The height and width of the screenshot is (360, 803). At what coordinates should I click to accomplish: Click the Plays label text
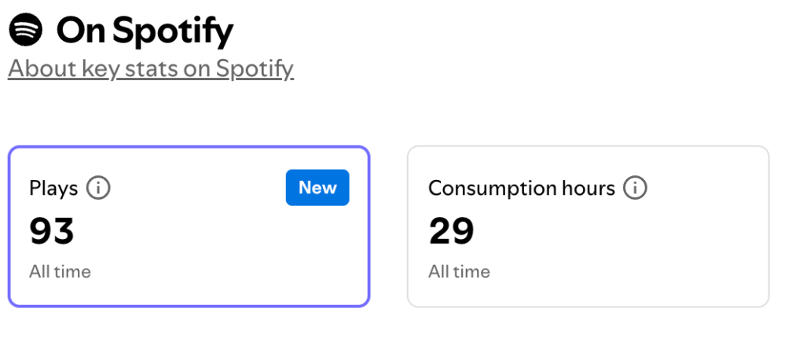(53, 189)
